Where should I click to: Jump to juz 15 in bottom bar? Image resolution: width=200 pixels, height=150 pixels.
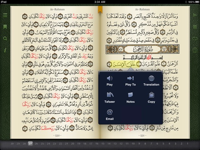103,144
